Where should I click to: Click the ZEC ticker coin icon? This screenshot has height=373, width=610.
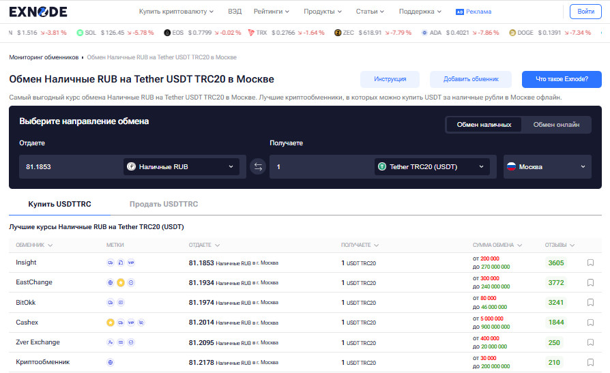[338, 33]
